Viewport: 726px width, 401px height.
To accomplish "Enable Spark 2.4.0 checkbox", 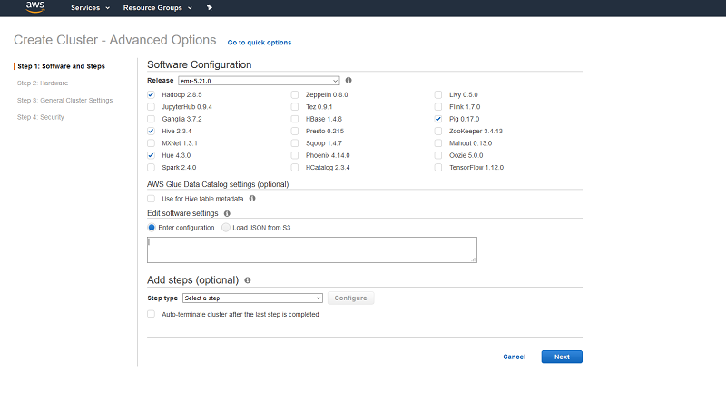I will (x=151, y=167).
